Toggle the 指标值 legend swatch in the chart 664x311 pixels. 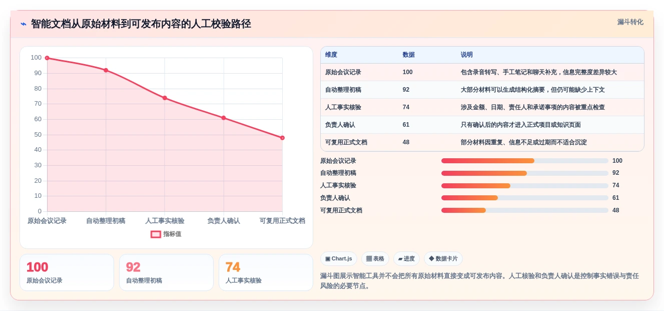[156, 234]
